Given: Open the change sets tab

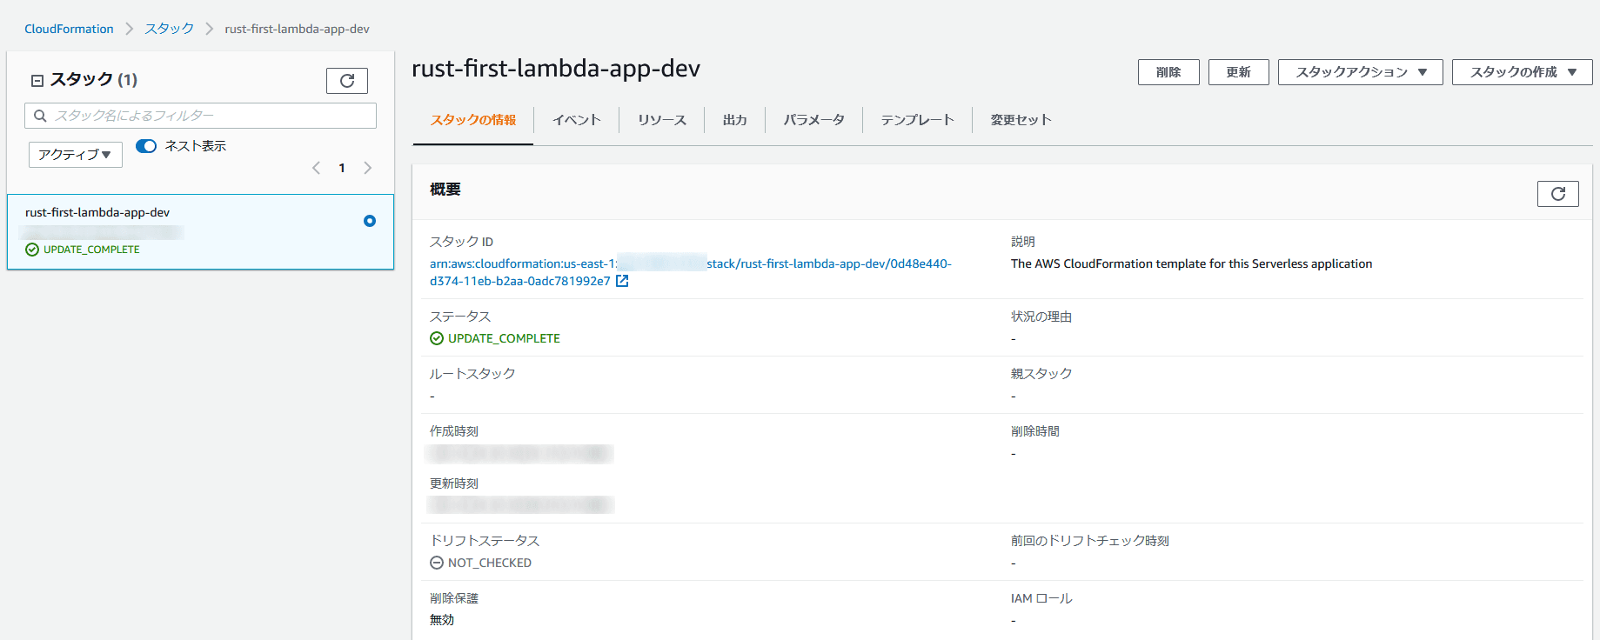Looking at the screenshot, I should tap(1021, 120).
